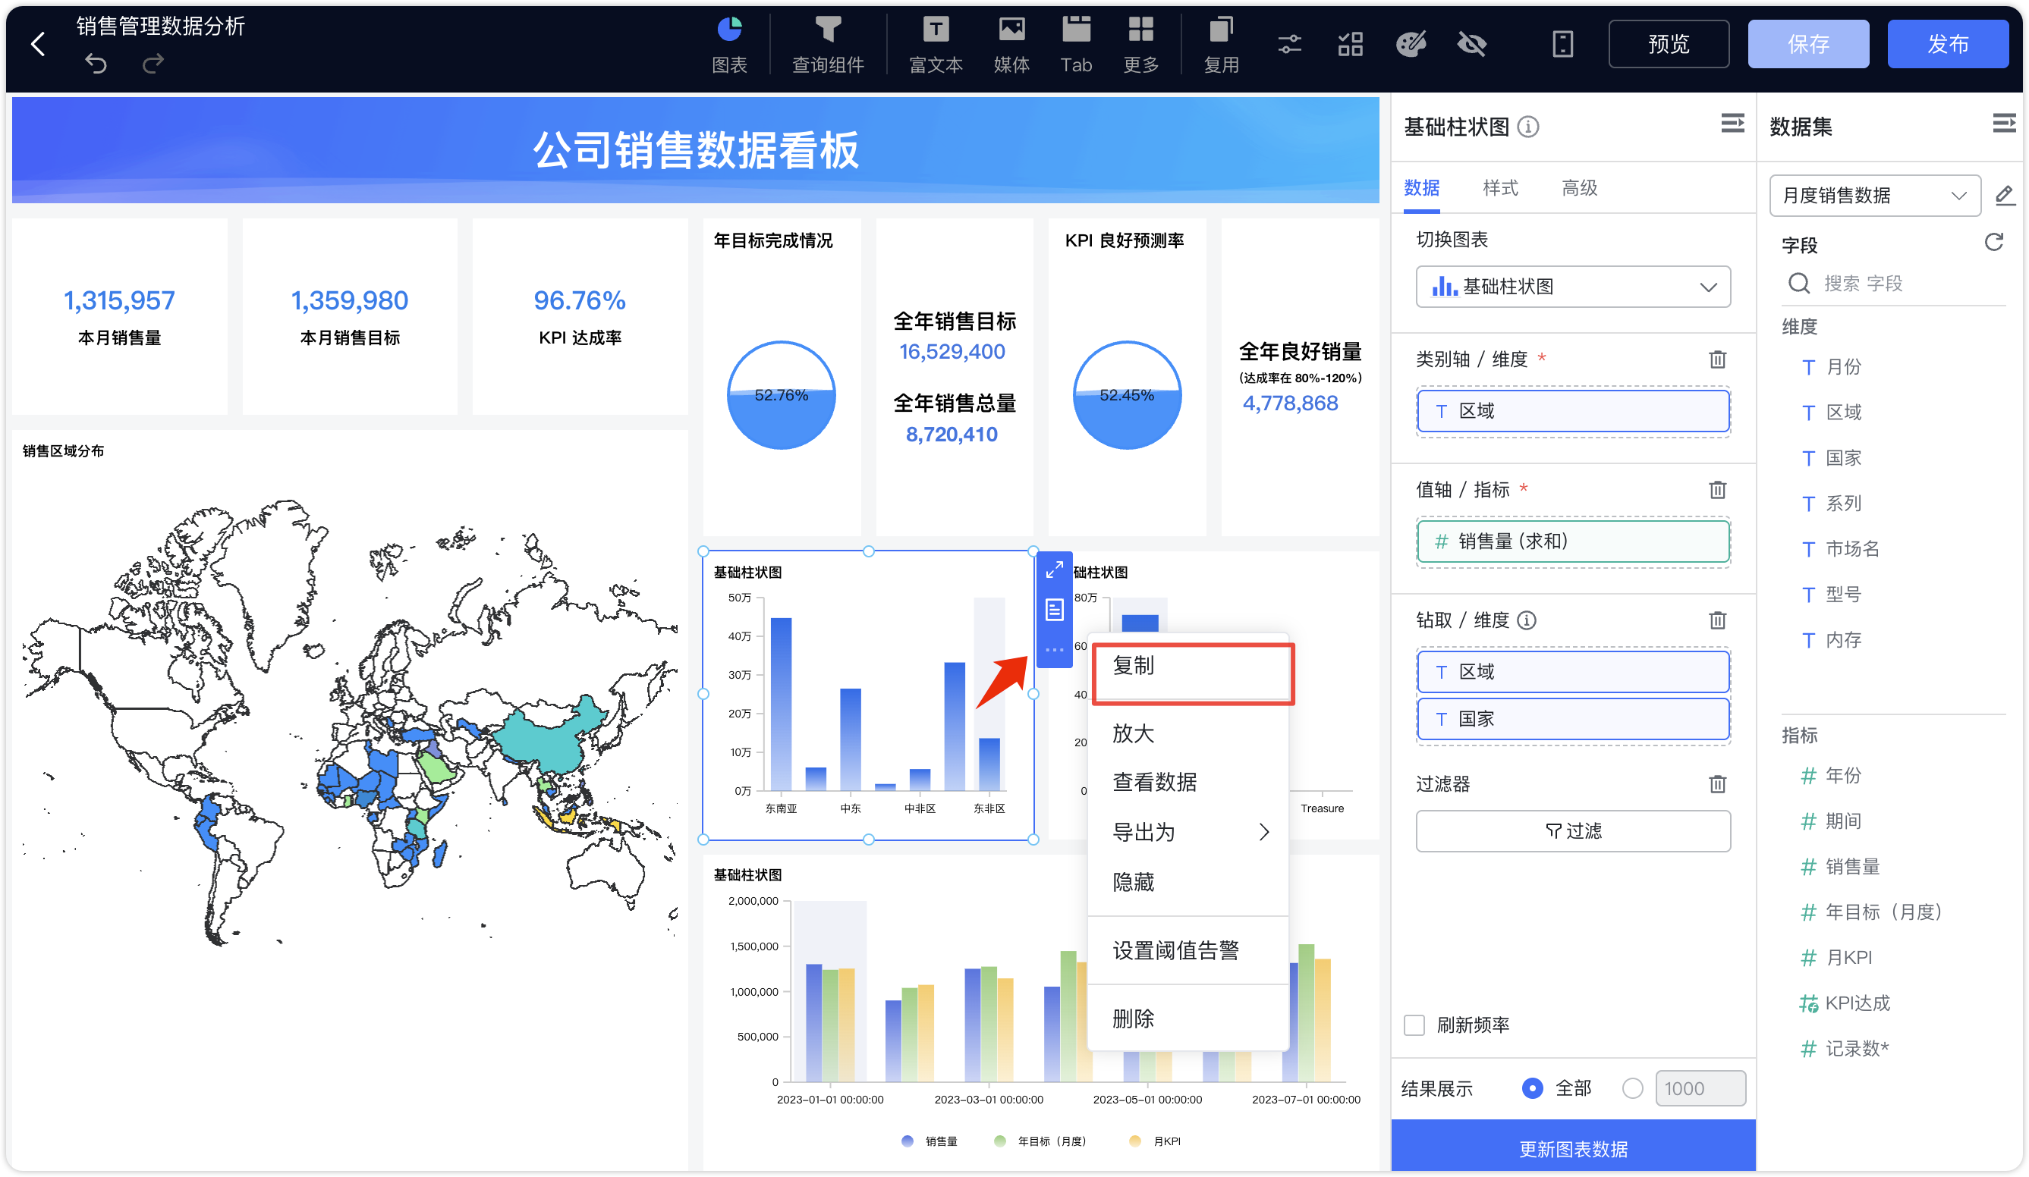Delete 值轴 / 指标 fields
This screenshot has width=2029, height=1177.
1716,490
